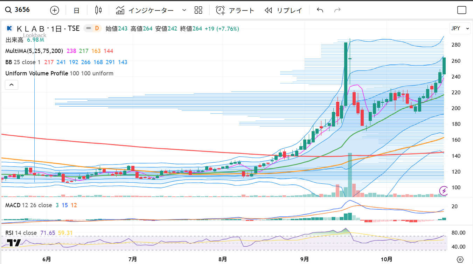Click the purple lightning bolt icon

click(x=444, y=191)
